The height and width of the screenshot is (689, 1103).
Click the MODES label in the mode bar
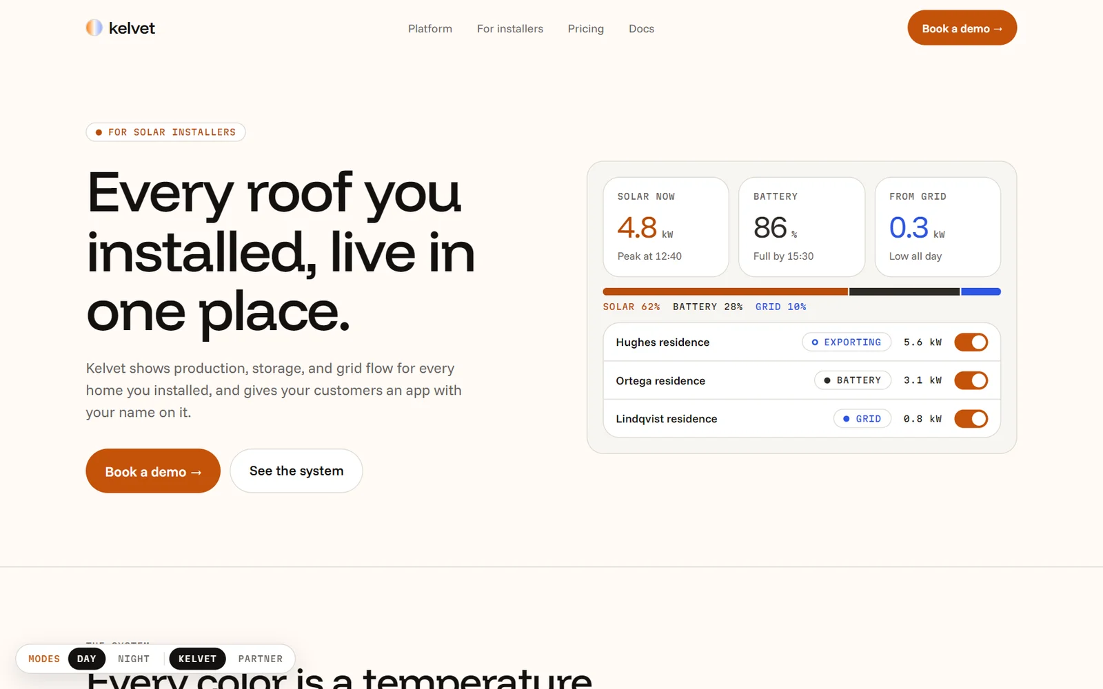click(x=44, y=659)
